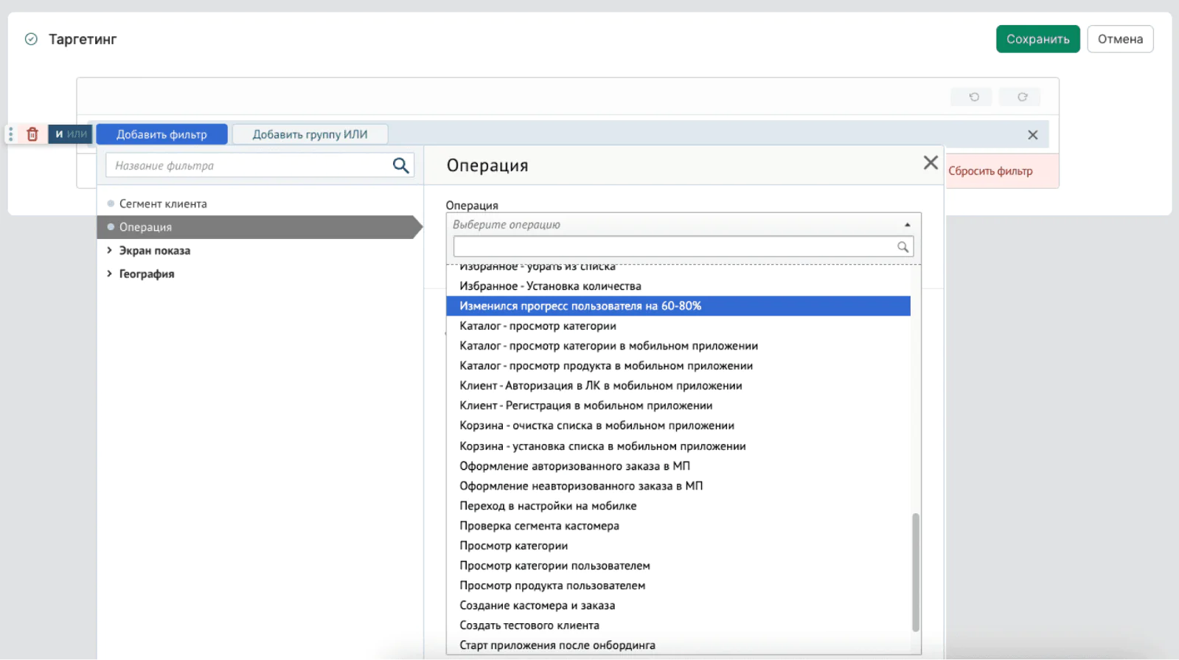The image size is (1179, 660).
Task: Select Корзина - установка списка option
Action: [x=678, y=446]
